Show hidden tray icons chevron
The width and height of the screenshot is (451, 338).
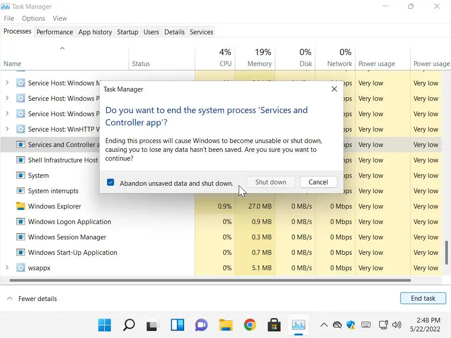[x=324, y=325]
